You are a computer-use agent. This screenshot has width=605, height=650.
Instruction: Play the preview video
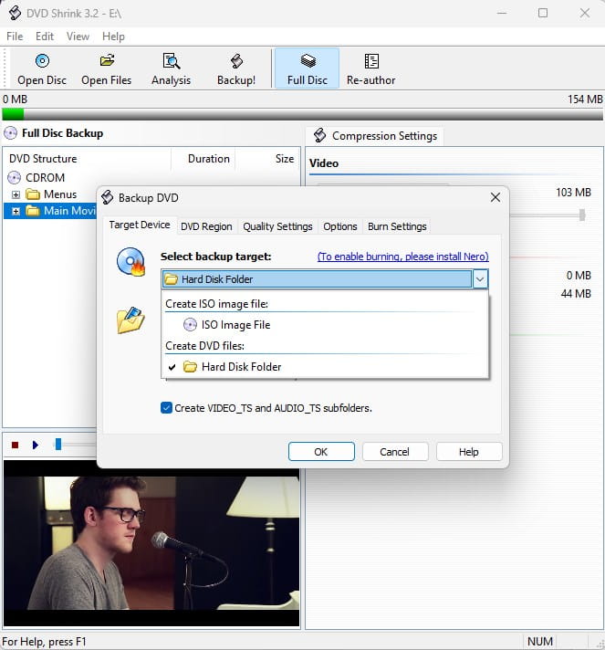point(36,445)
